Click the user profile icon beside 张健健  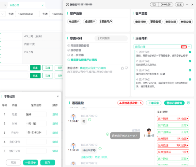(67, 5)
